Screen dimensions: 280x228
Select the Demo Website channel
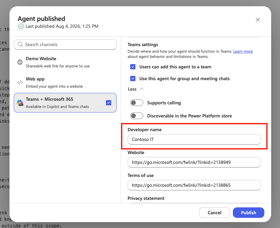(65, 62)
